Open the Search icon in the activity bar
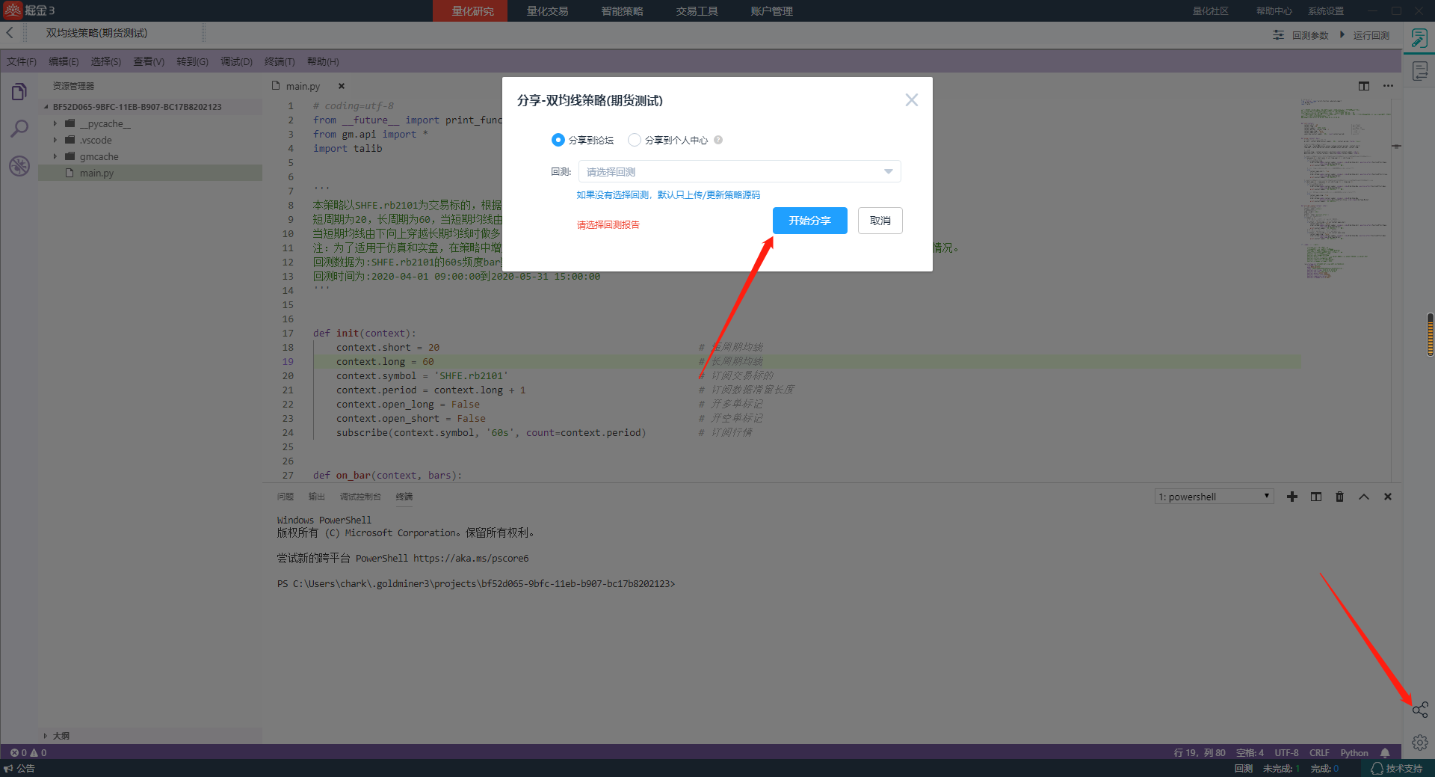Image resolution: width=1435 pixels, height=777 pixels. click(19, 129)
